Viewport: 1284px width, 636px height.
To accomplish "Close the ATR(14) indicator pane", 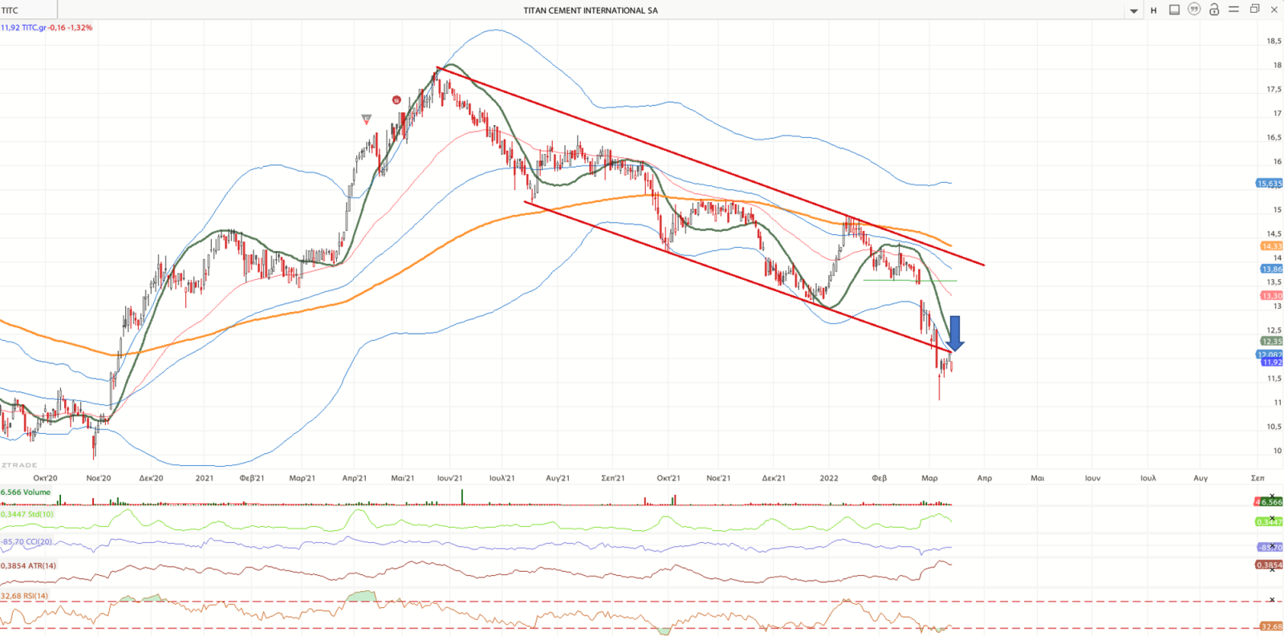I will tap(1272, 569).
